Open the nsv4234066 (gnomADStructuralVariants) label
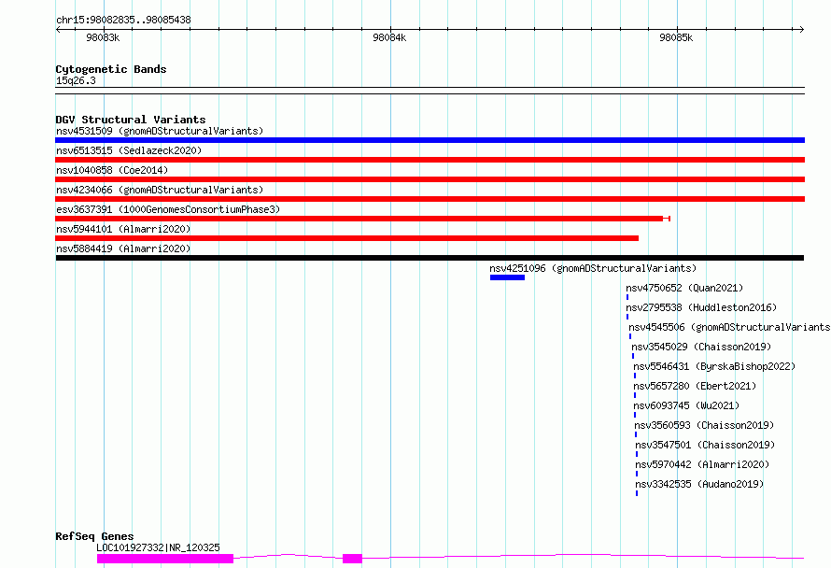Screen dimensions: 831x568 [160, 190]
